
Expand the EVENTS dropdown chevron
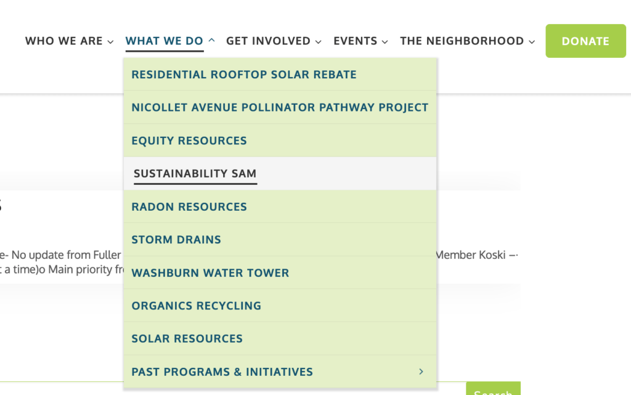tap(385, 41)
